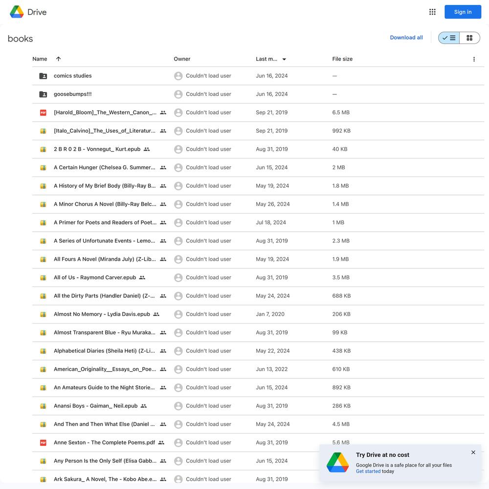489x489 pixels.
Task: Switch to grid layout view
Action: pyautogui.click(x=469, y=38)
